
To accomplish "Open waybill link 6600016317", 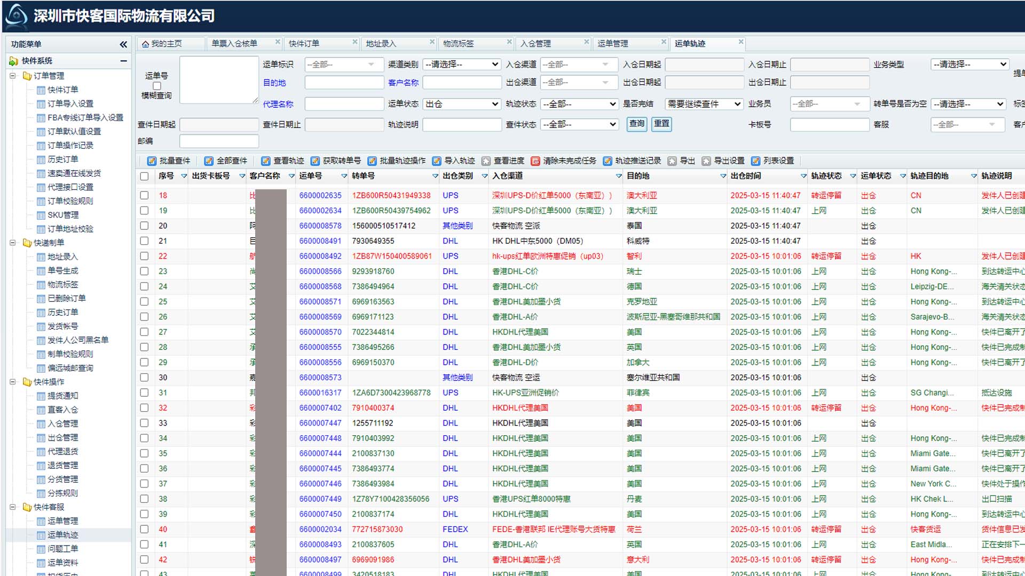I will 320,393.
